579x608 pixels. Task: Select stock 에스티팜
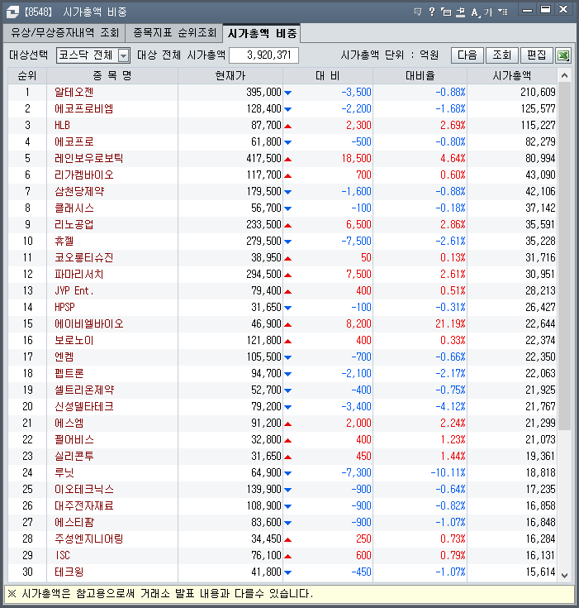point(74,522)
